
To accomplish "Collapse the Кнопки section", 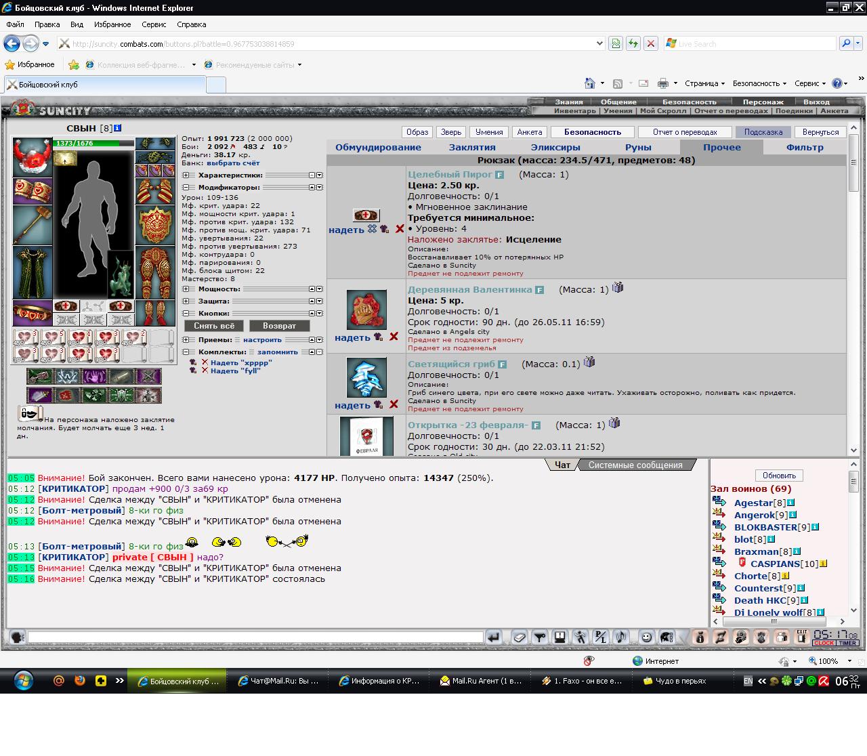I will pyautogui.click(x=186, y=313).
